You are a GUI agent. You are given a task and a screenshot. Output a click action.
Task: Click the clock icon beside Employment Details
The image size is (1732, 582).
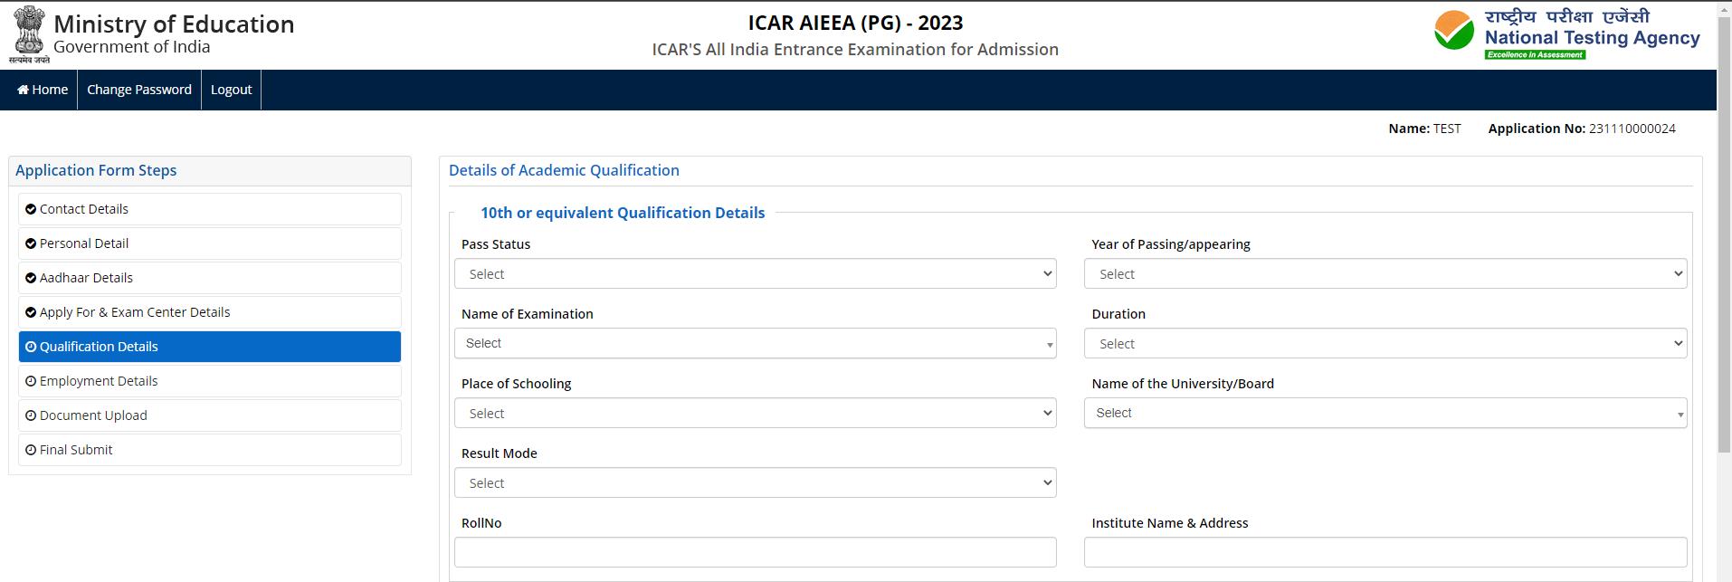coord(31,381)
